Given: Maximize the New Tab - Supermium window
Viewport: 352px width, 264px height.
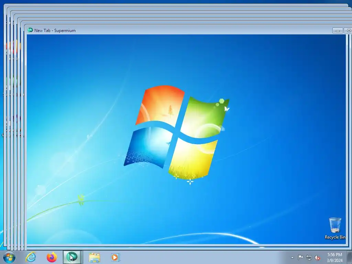Looking at the screenshot, I should click(x=349, y=31).
